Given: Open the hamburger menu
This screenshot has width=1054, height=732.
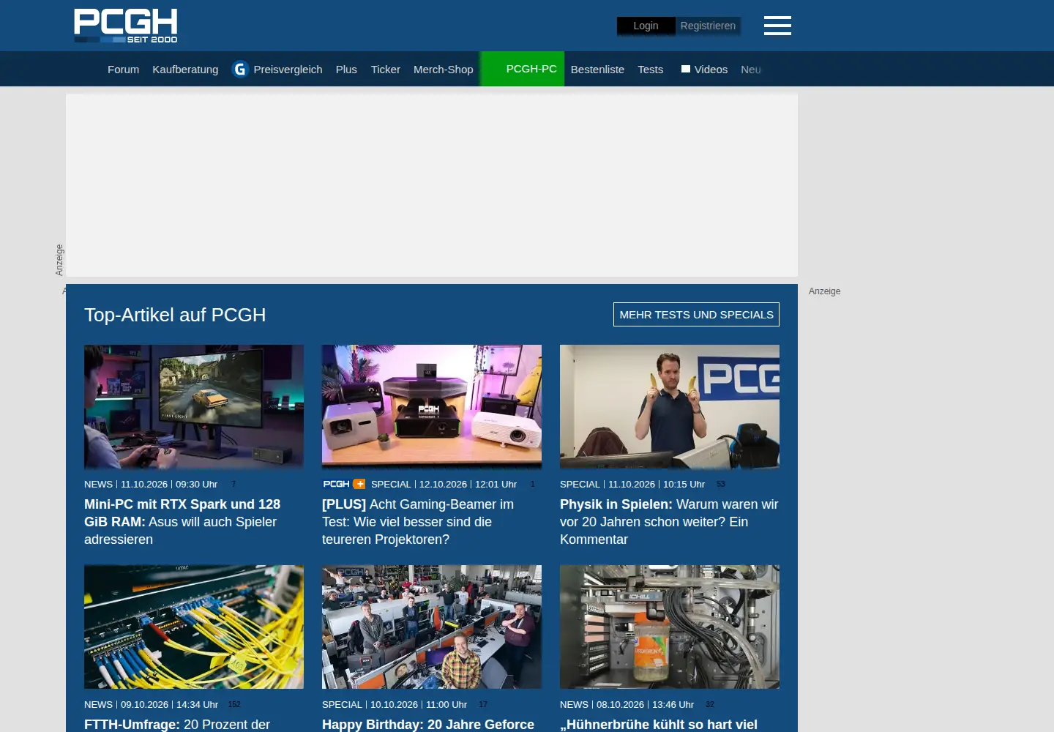Looking at the screenshot, I should 777,26.
